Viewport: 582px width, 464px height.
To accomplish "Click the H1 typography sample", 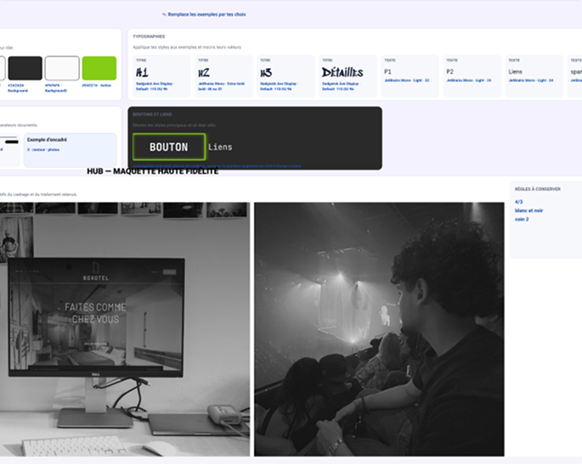I will click(x=142, y=72).
